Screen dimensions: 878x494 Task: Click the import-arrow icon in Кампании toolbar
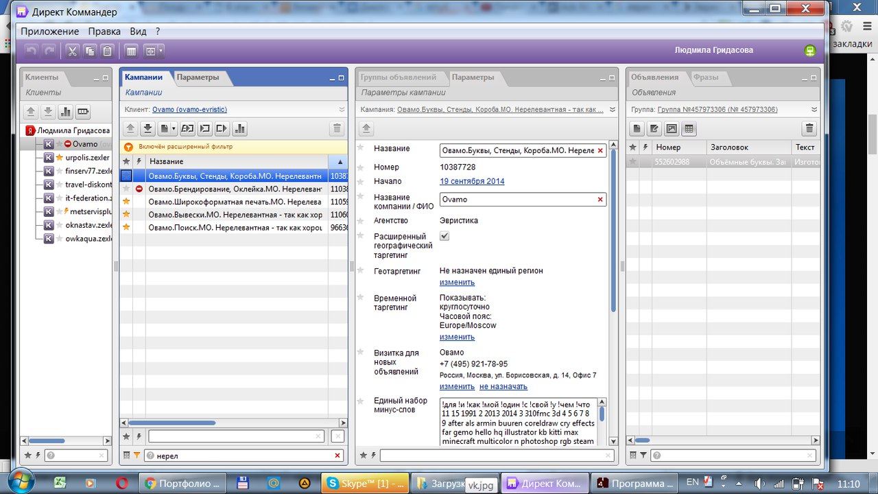[x=204, y=128]
